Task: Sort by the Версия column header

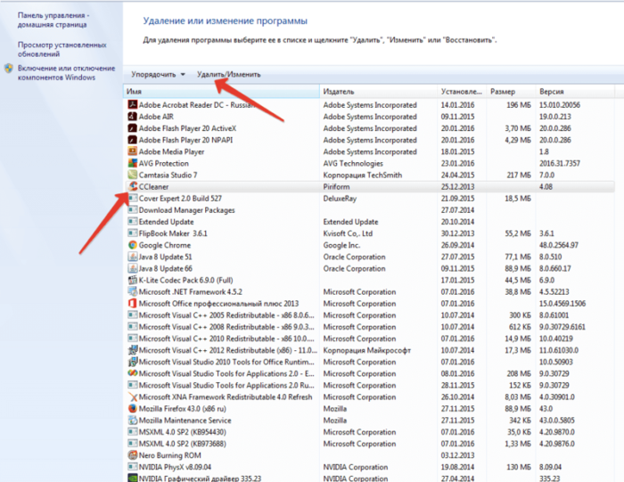Action: pyautogui.click(x=576, y=92)
